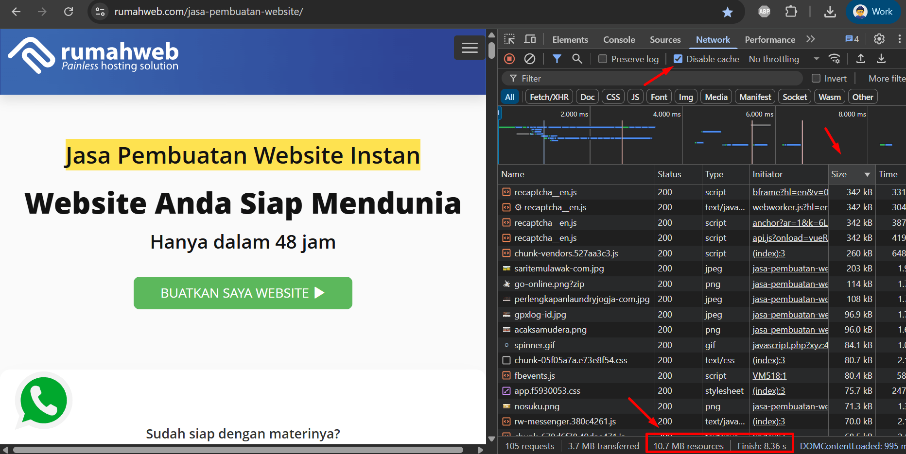Enable the Preserve log checkbox
906x454 pixels.
tap(603, 59)
